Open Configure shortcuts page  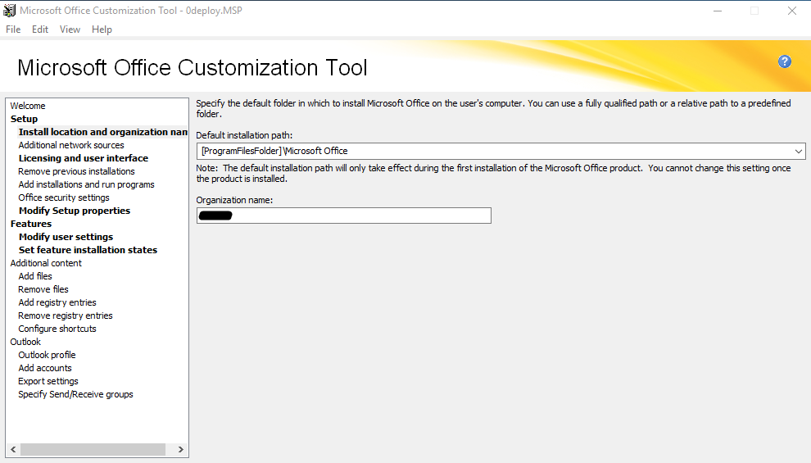[x=57, y=329]
